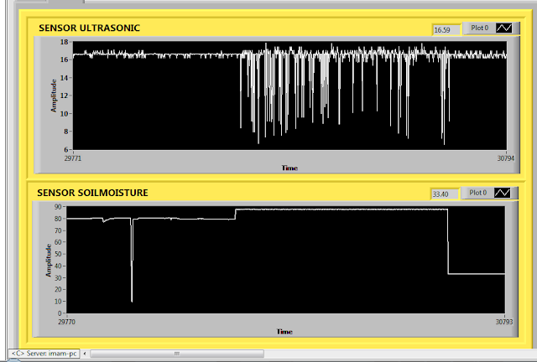
Task: Click soil moisture x-axis end value 30793
Action: coord(504,322)
